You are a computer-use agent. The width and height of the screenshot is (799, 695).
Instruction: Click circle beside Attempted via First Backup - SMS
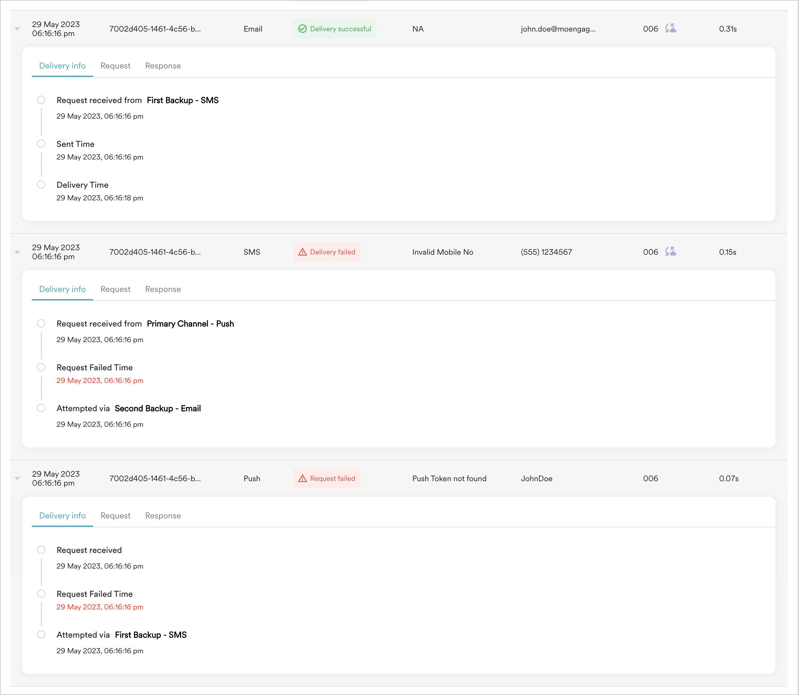[41, 635]
